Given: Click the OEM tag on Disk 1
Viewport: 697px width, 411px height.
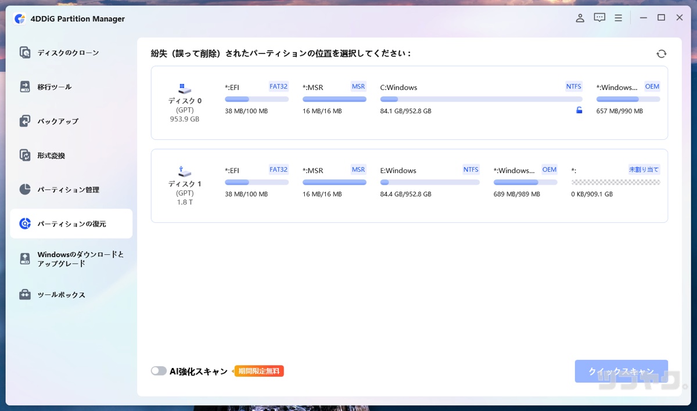Looking at the screenshot, I should pos(549,170).
